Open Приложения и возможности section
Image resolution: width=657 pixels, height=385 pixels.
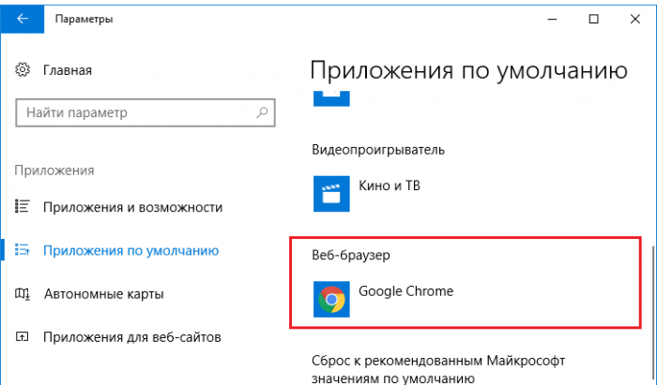[133, 207]
